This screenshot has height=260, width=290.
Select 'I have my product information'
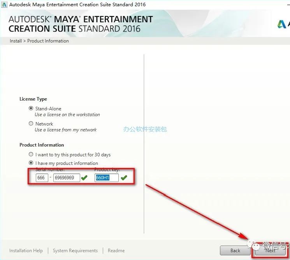pyautogui.click(x=31, y=163)
